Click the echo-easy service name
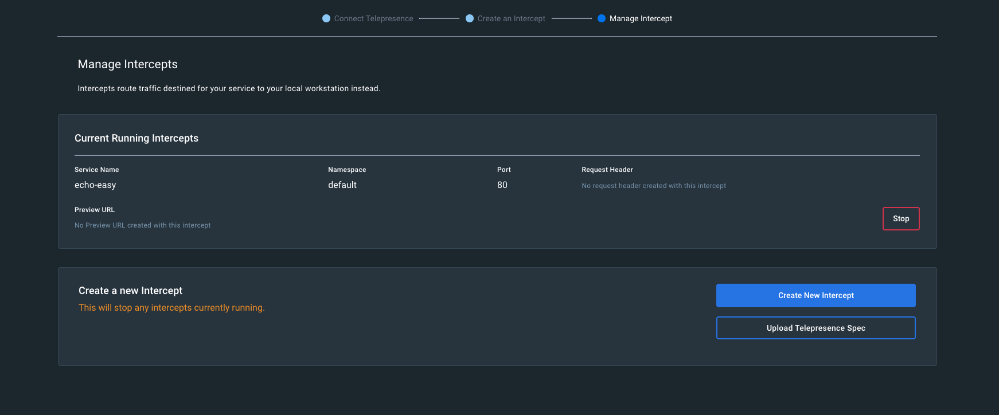 [x=95, y=185]
